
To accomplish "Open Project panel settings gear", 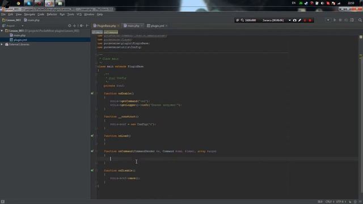I will (81, 25).
